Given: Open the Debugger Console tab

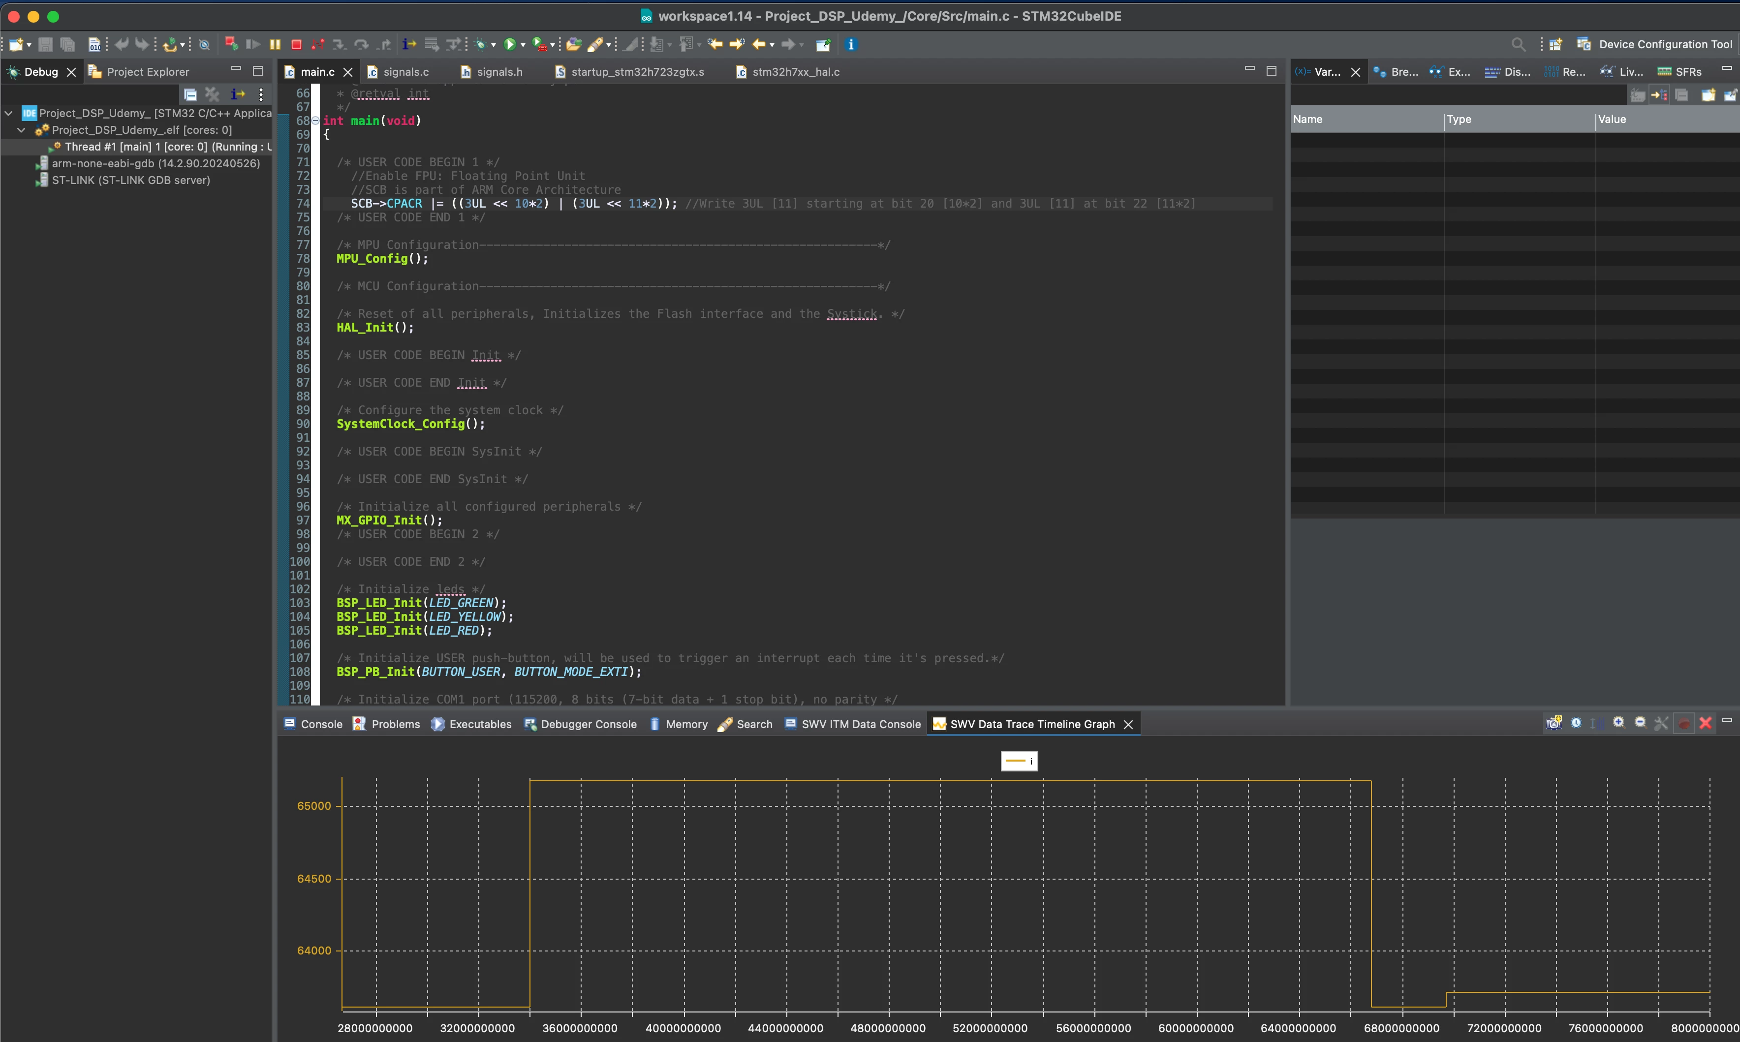Looking at the screenshot, I should [x=580, y=724].
